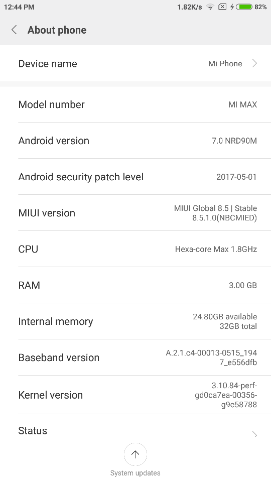This screenshot has width=271, height=482.
Task: Tap the Baseband version row
Action: pos(135,357)
